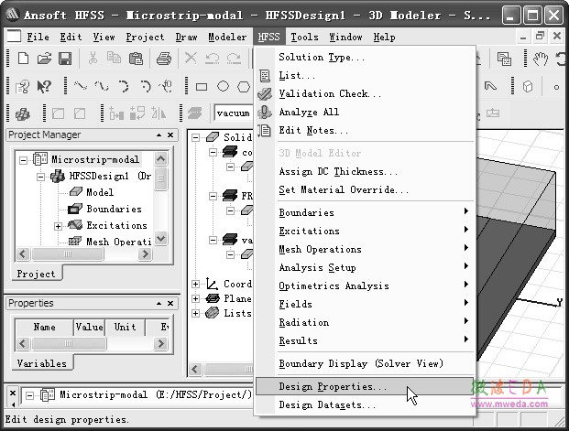Screen dimensions: 569x431
Task: Click the Open folder toolbar icon
Action: pos(44,59)
